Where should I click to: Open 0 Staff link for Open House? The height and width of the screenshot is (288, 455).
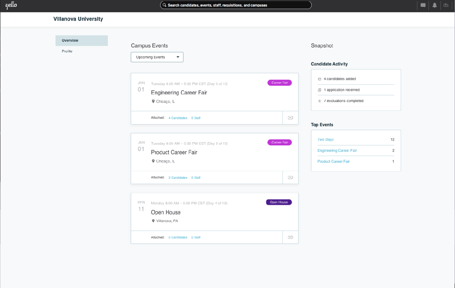pos(196,237)
